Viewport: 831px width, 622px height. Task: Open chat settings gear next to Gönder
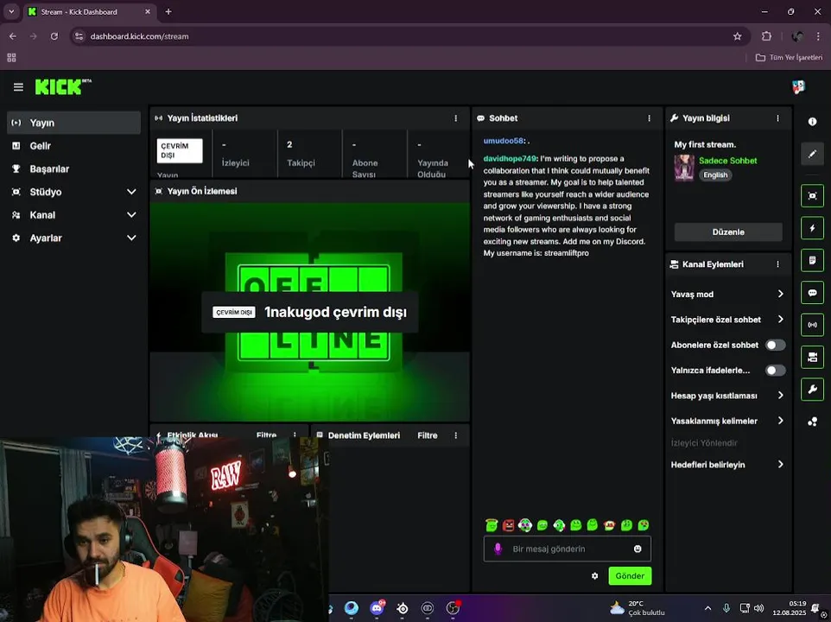[x=594, y=576]
